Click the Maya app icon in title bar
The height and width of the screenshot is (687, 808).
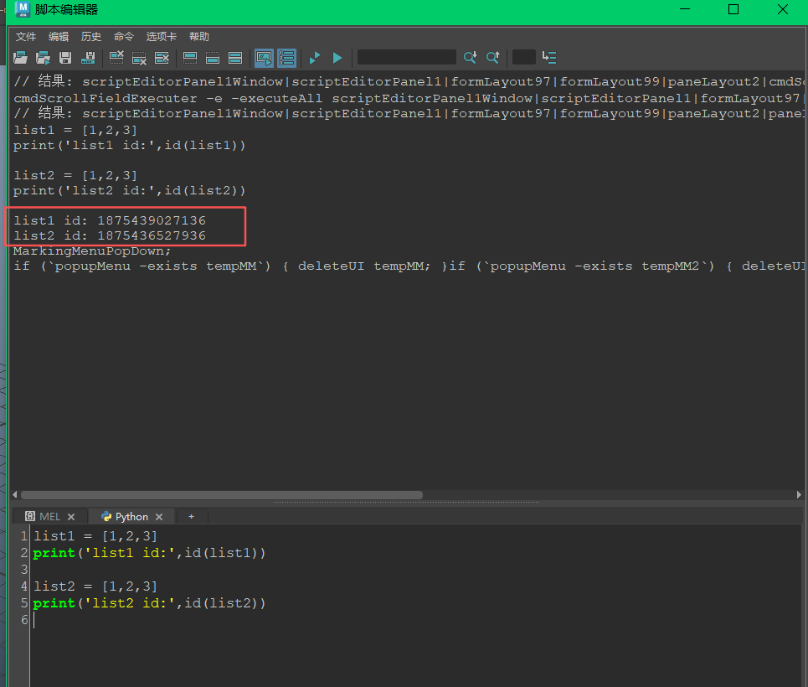pyautogui.click(x=23, y=8)
